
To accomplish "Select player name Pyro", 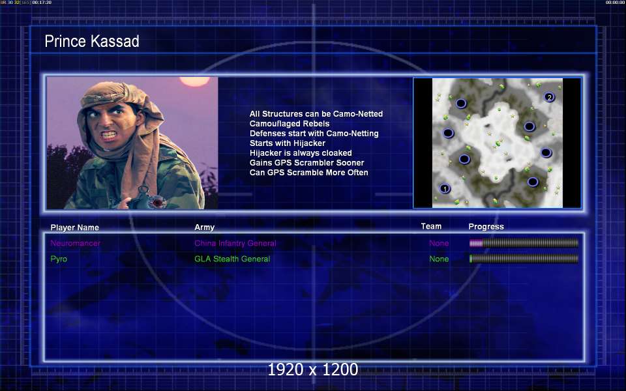I will point(59,259).
